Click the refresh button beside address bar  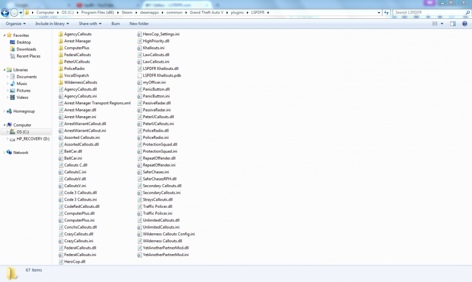point(387,12)
